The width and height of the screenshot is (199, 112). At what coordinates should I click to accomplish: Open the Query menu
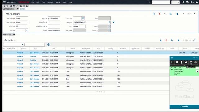pyautogui.click(x=58, y=2)
